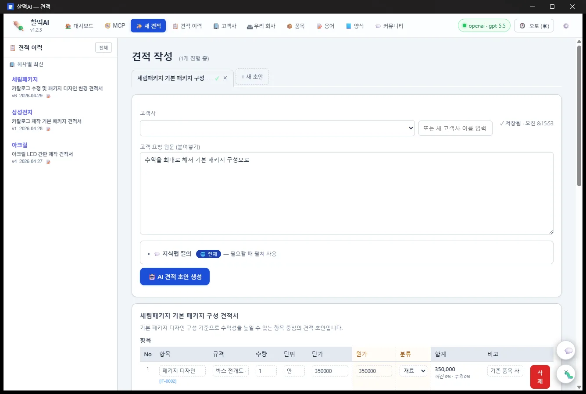Click the 단가 unit price field 350000
The image size is (586, 394).
click(330, 371)
